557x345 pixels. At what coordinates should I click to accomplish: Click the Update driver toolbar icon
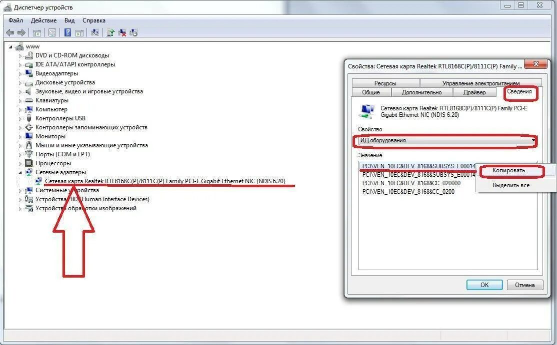coord(110,33)
